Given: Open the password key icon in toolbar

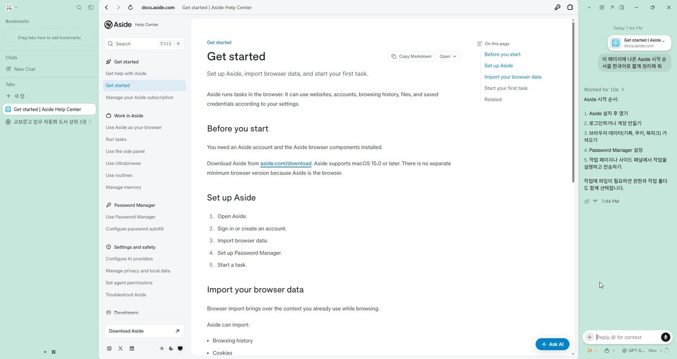Looking at the screenshot, I should click(558, 7).
